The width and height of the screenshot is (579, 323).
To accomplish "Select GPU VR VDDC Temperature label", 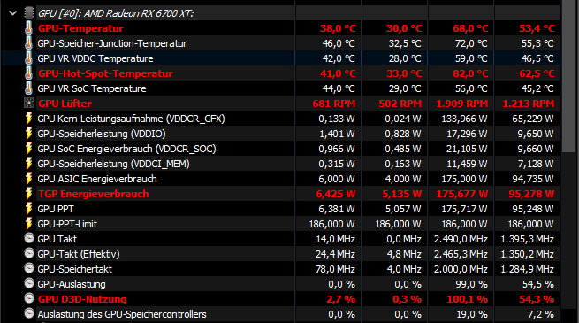I will click(x=95, y=58).
